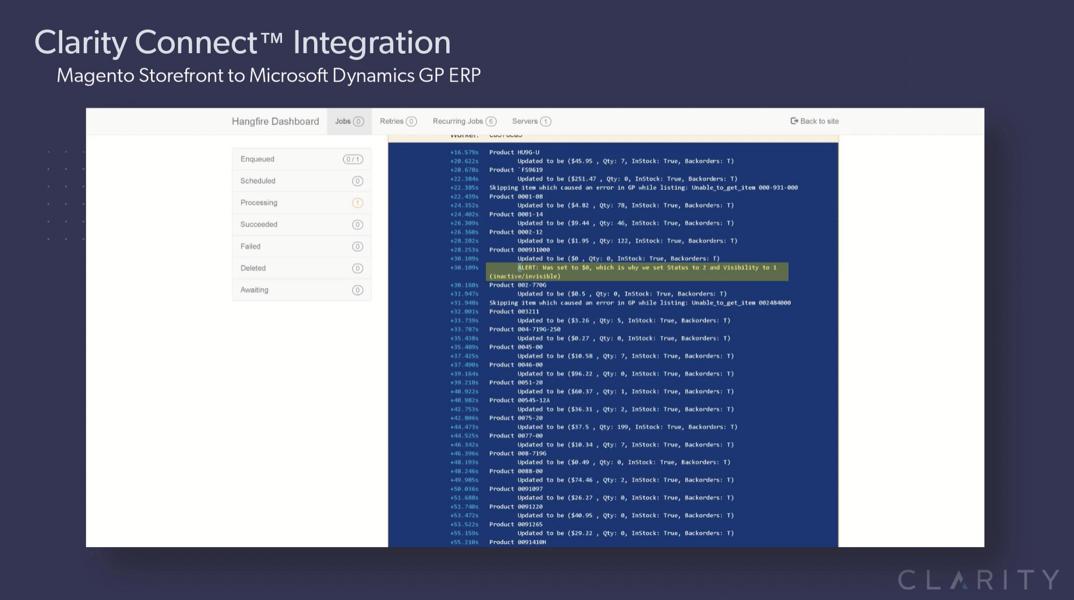Viewport: 1074px width, 600px height.
Task: Show Deleted jobs list
Action: 301,269
